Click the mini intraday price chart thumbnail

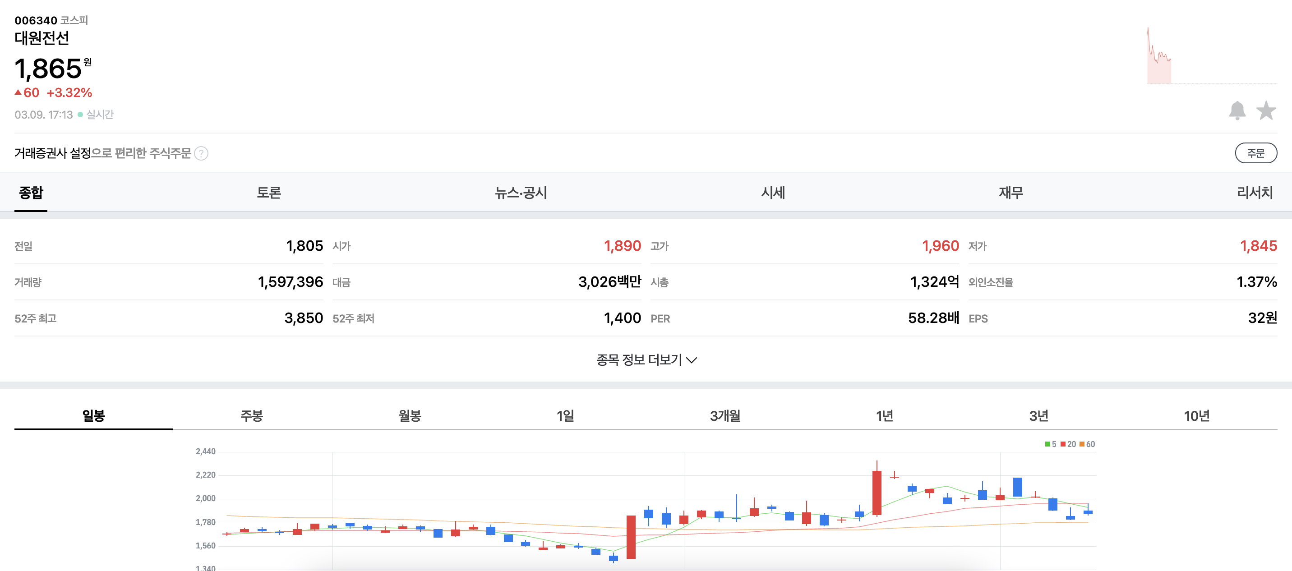1212,55
